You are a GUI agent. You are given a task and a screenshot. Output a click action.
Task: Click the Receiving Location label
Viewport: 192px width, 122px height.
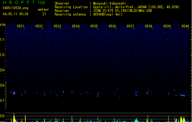[x=71, y=7]
